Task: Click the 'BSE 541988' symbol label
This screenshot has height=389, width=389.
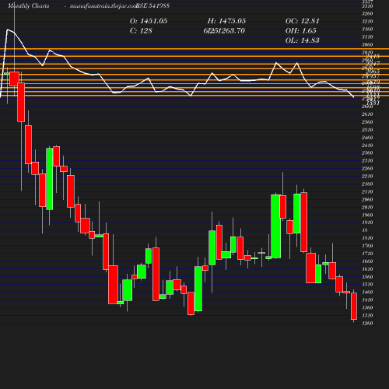Action: (x=152, y=5)
